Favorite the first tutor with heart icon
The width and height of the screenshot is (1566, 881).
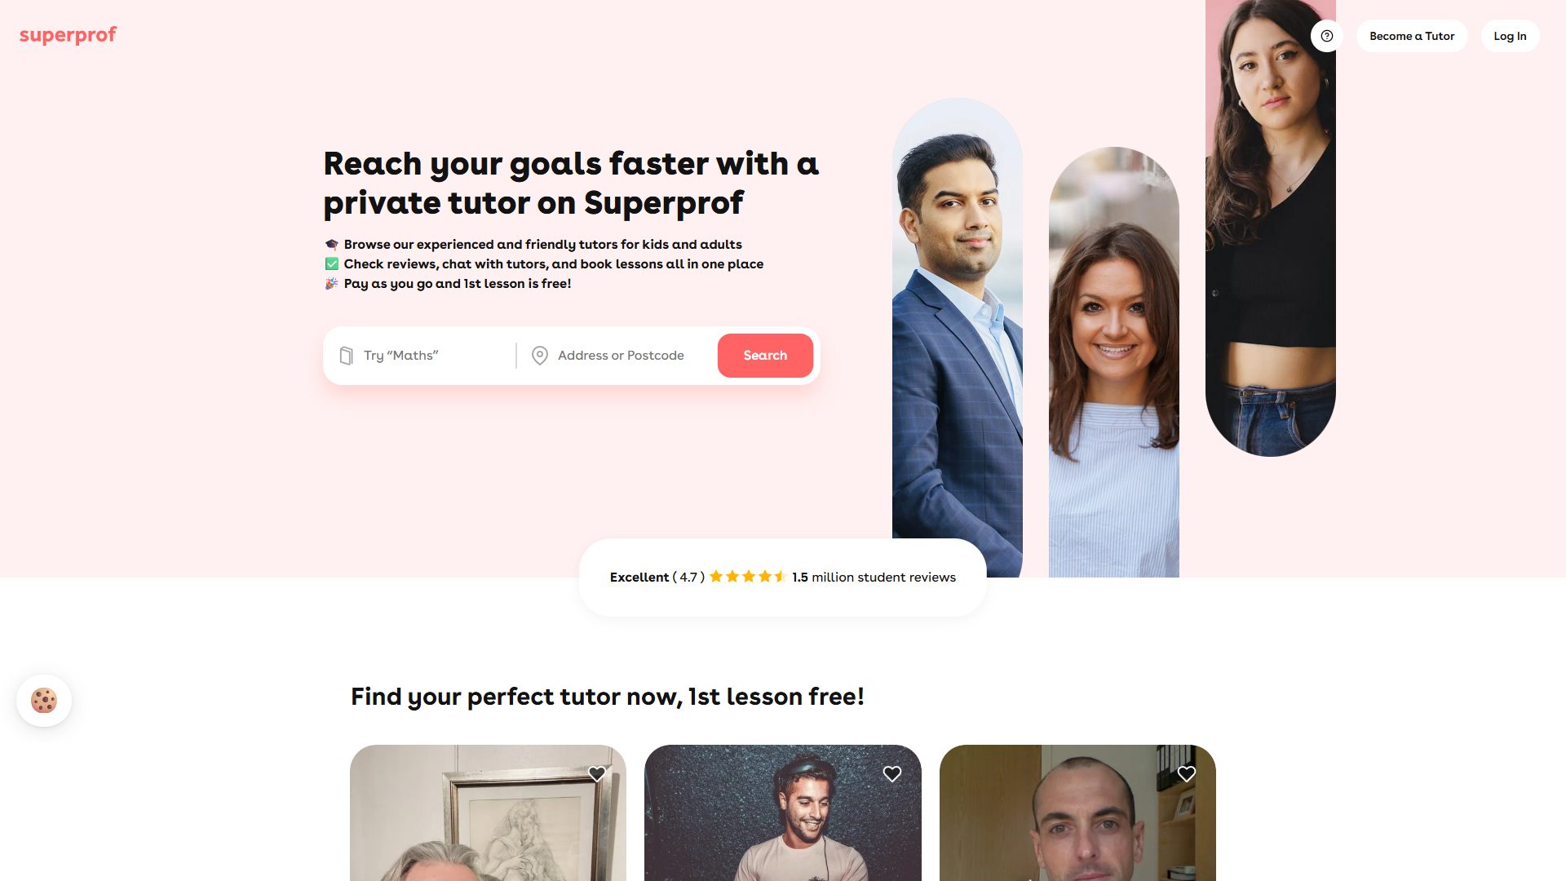(597, 774)
